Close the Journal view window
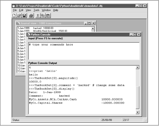Screen dimensions: 159x126 pos(93,23)
